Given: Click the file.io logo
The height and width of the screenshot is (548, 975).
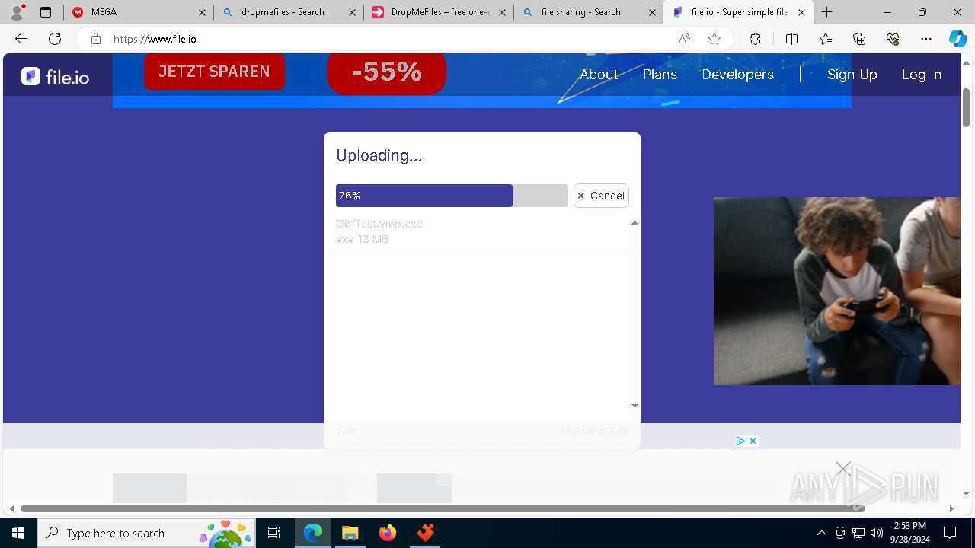Looking at the screenshot, I should (x=55, y=75).
